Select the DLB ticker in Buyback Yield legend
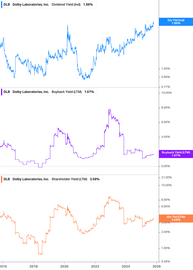193x270 pixels. pyautogui.click(x=7, y=92)
